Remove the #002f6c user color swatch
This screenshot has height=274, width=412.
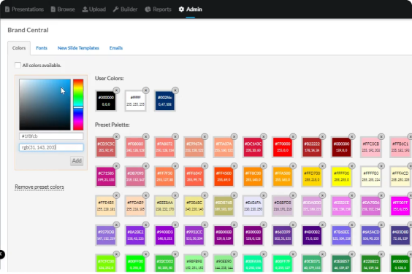pos(175,90)
